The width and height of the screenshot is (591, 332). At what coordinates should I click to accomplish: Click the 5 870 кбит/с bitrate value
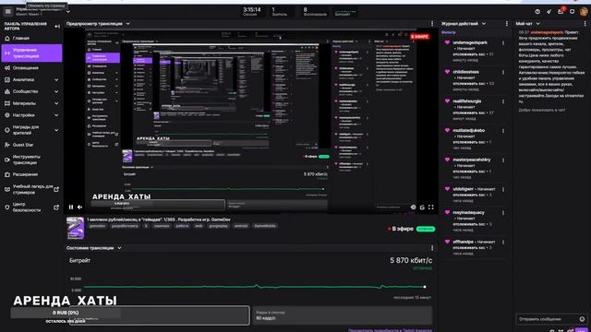[411, 260]
